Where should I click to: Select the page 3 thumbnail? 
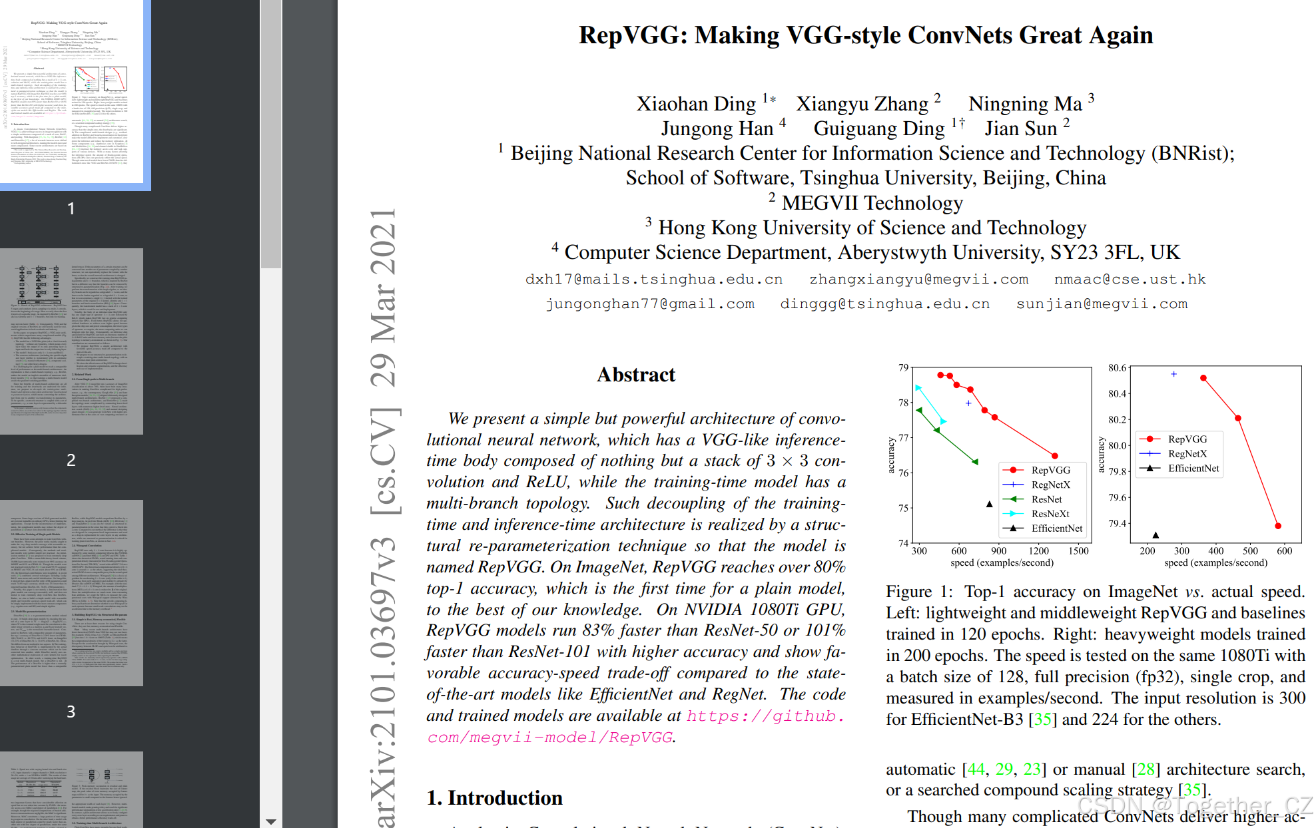pos(71,592)
